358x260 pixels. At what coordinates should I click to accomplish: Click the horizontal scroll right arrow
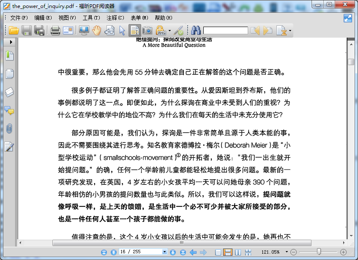[x=344, y=243]
